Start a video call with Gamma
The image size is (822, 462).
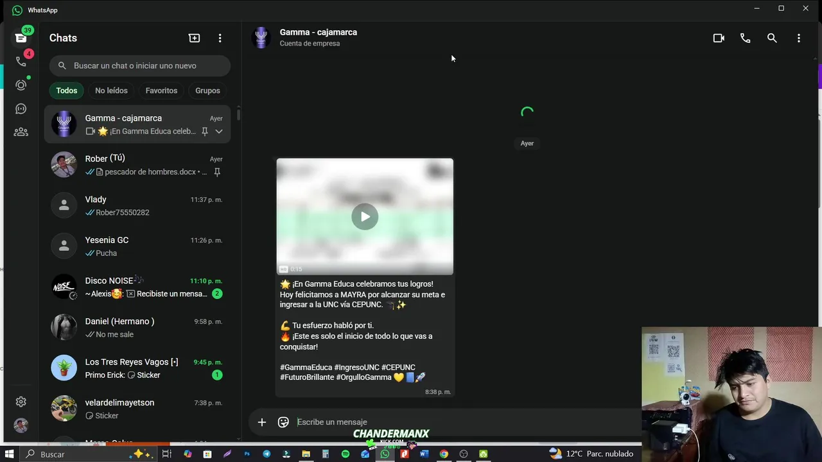pyautogui.click(x=719, y=38)
